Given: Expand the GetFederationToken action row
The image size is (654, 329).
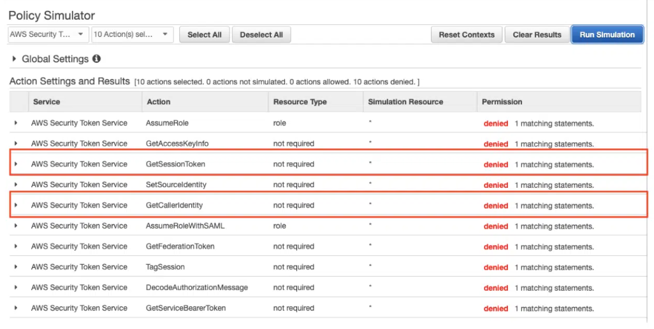Looking at the screenshot, I should (x=16, y=246).
